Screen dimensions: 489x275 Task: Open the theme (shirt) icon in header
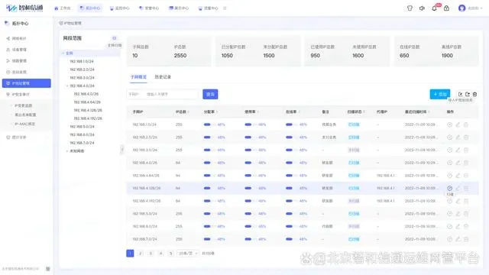click(410, 8)
